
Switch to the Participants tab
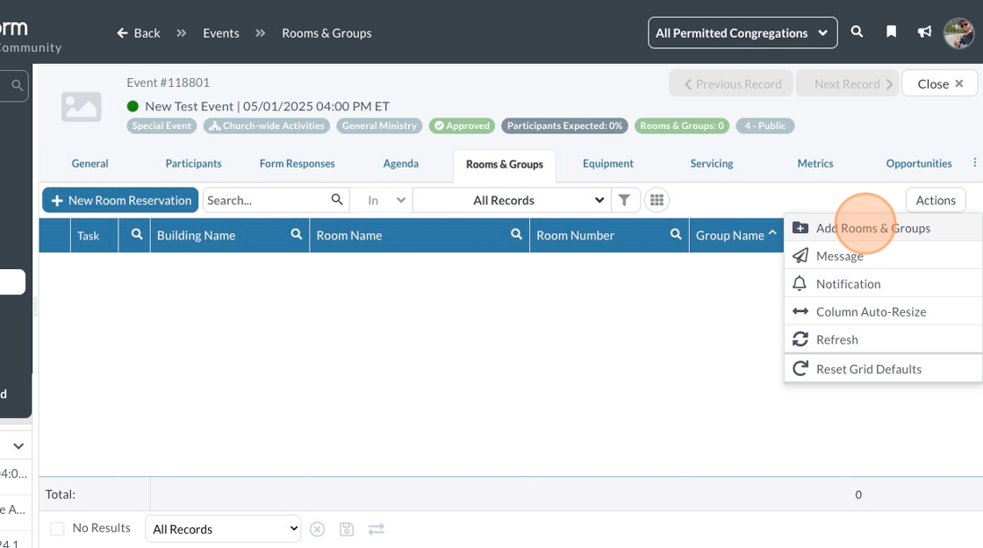(193, 163)
